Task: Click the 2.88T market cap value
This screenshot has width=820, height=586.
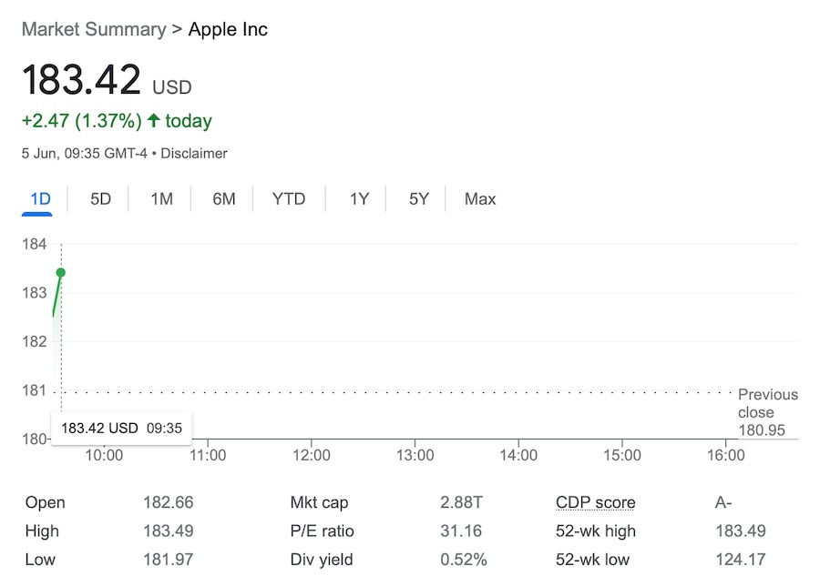Action: 460,502
